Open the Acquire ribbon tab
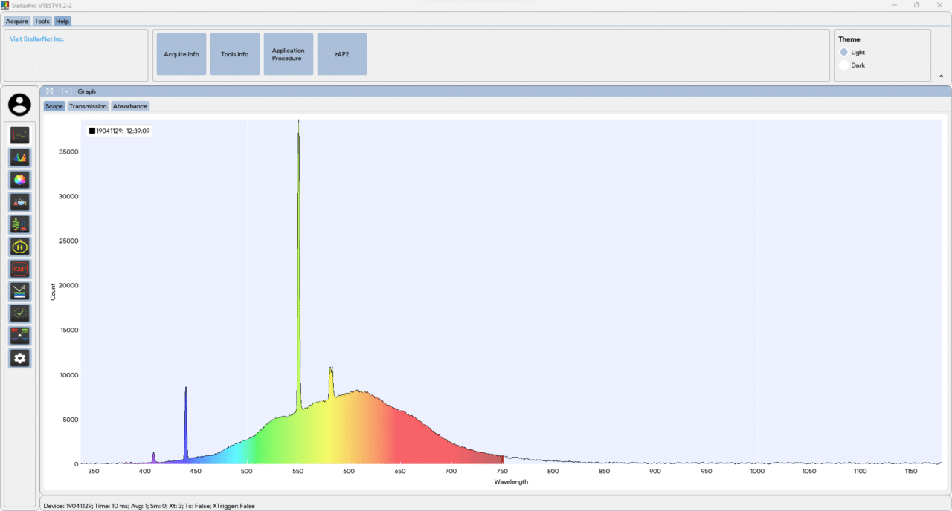 (x=17, y=21)
